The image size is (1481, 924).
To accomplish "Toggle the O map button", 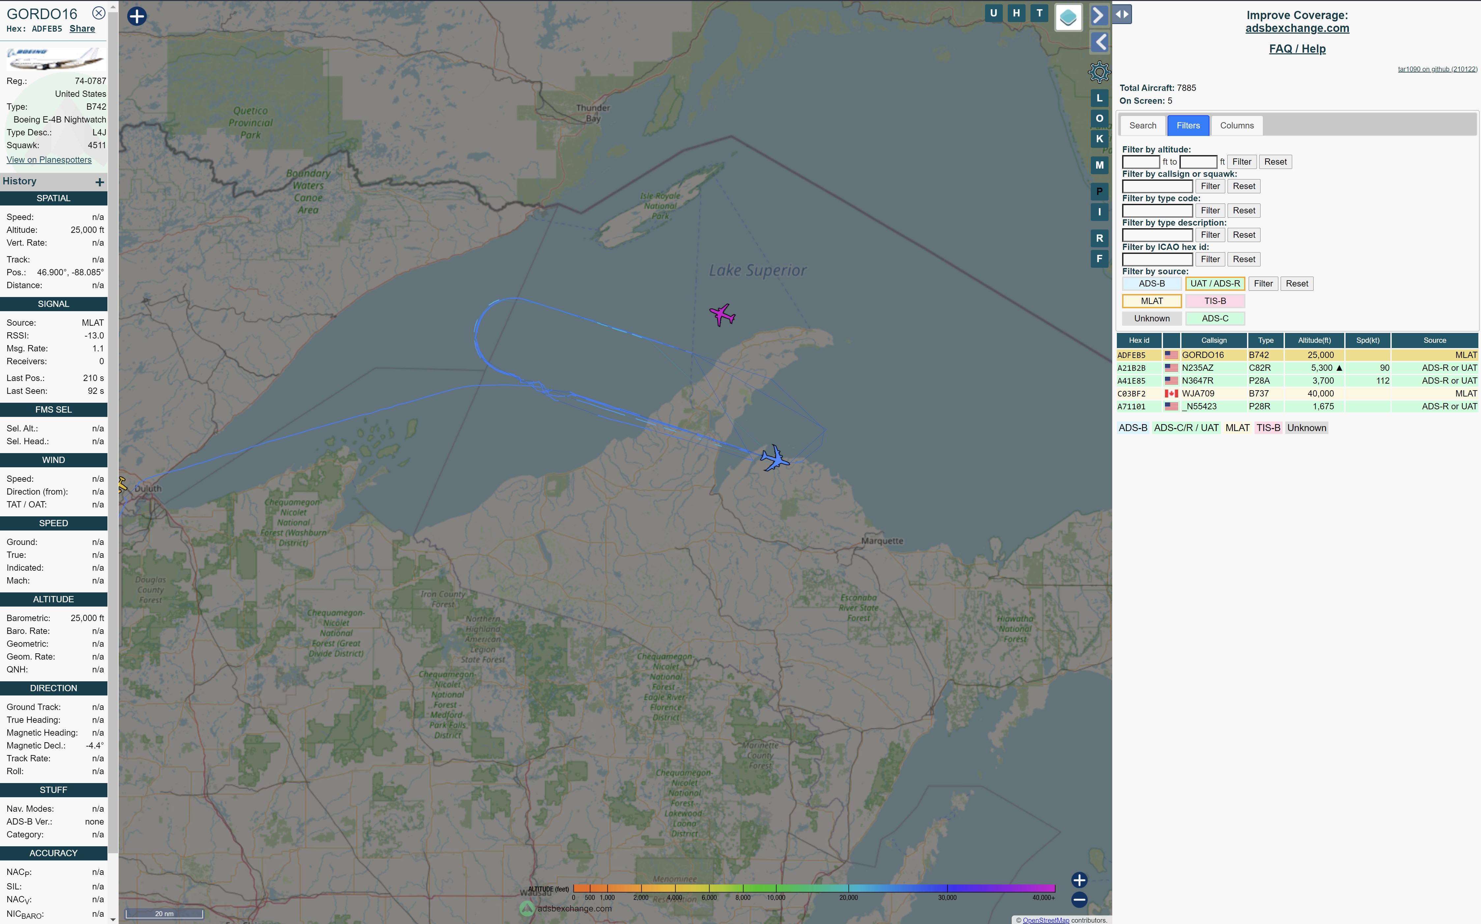I will coord(1099,119).
